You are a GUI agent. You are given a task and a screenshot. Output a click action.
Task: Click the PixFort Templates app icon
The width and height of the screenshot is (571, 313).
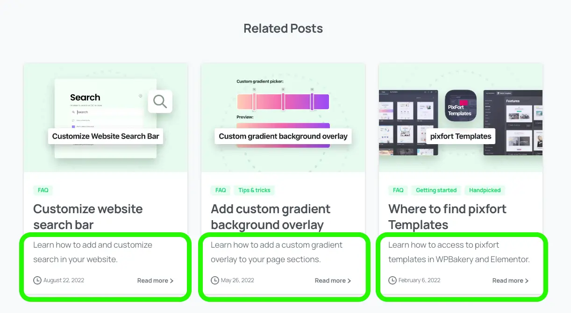pyautogui.click(x=460, y=106)
